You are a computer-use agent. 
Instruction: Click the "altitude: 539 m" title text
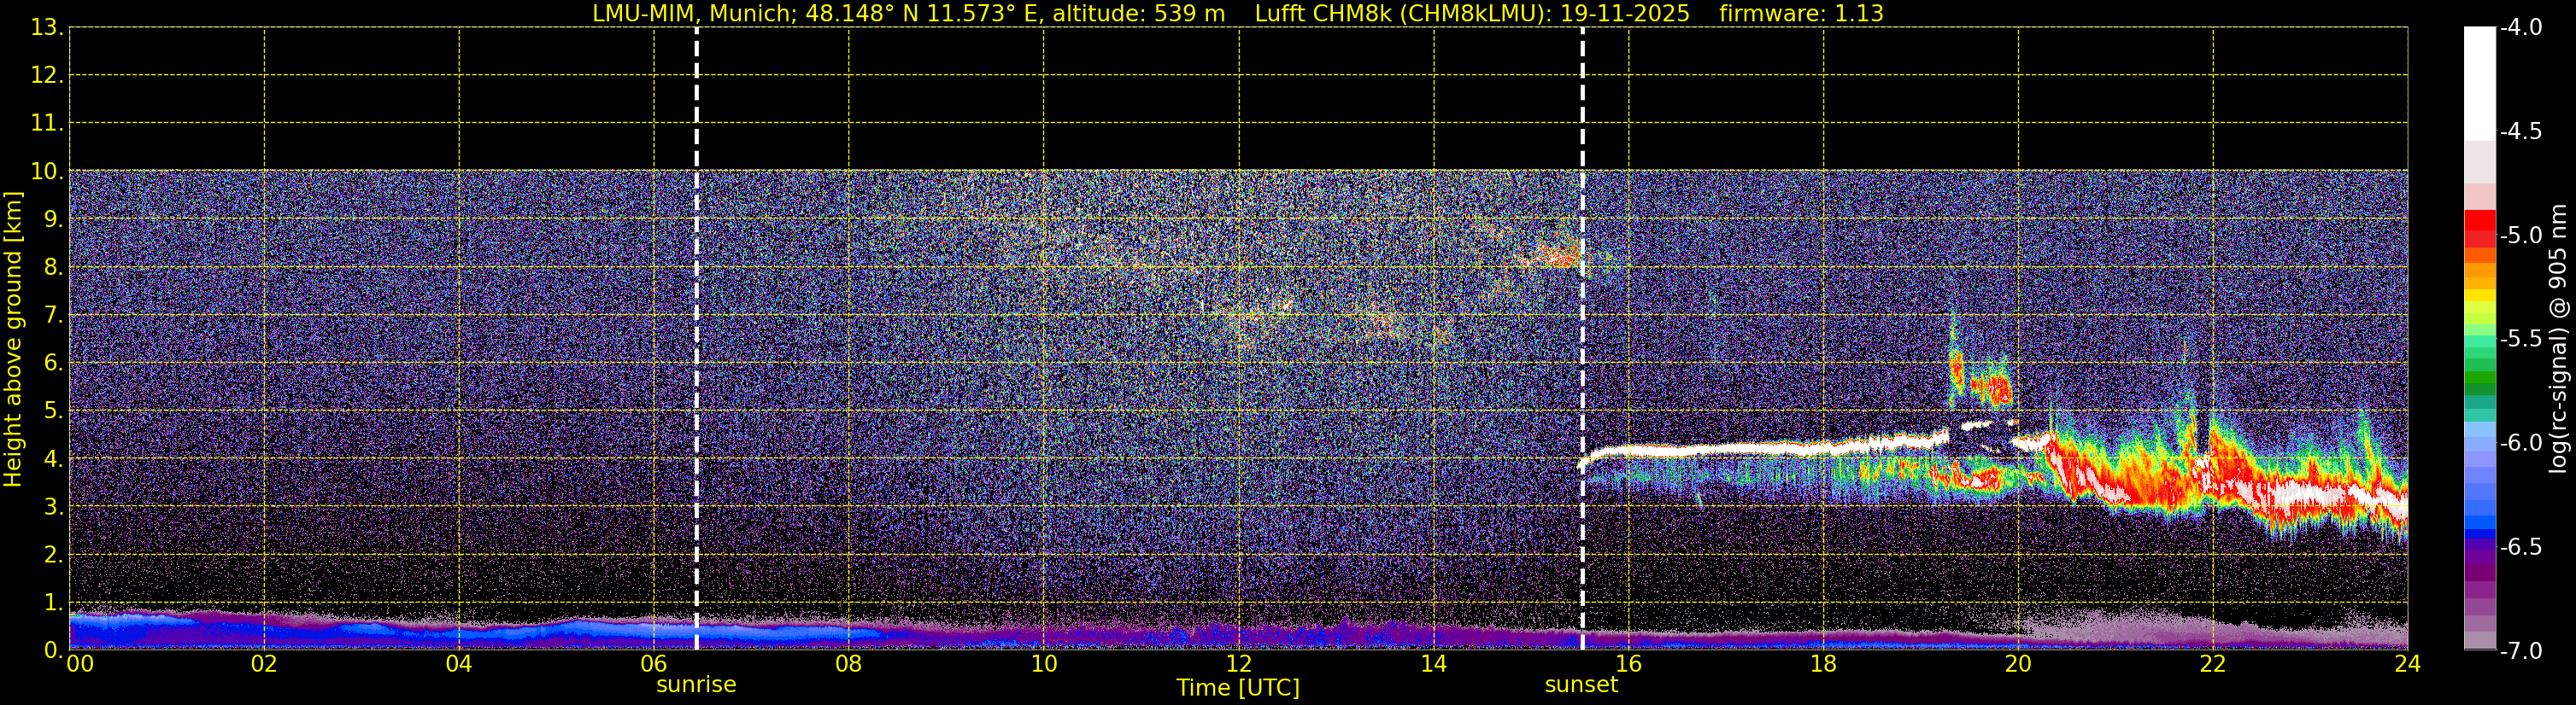(x=1139, y=14)
